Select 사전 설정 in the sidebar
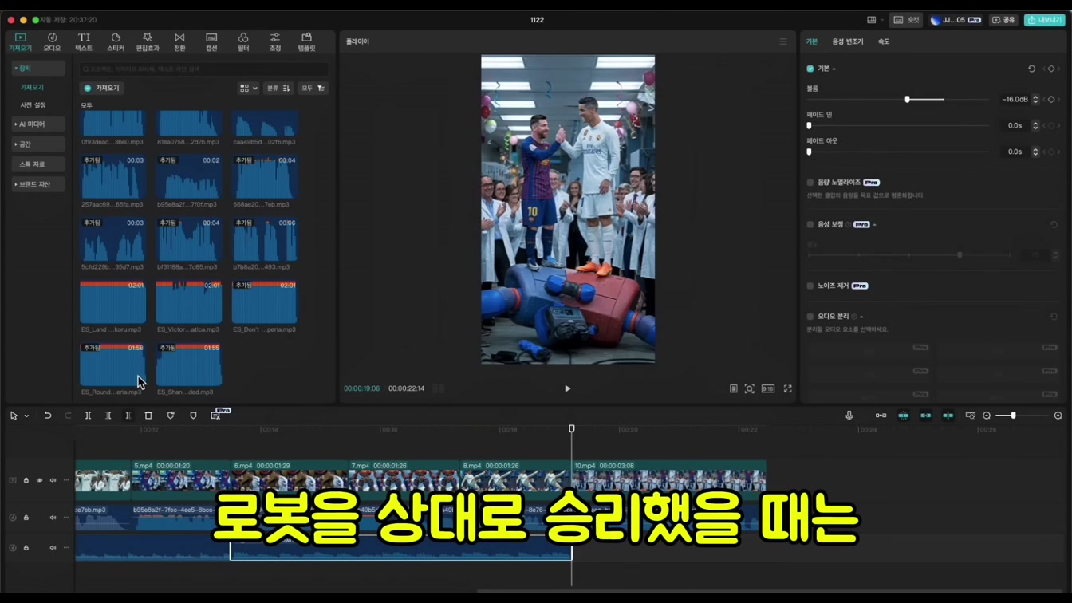 (33, 105)
